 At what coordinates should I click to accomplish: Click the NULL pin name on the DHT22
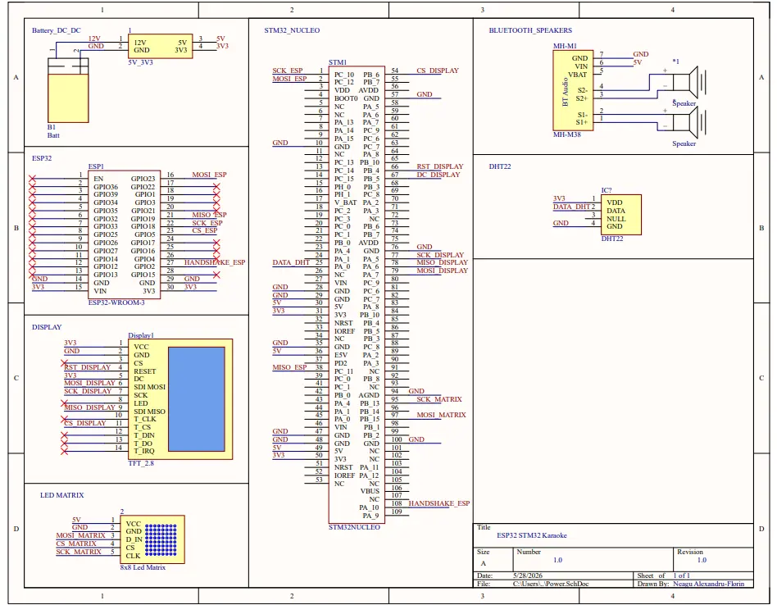click(616, 219)
